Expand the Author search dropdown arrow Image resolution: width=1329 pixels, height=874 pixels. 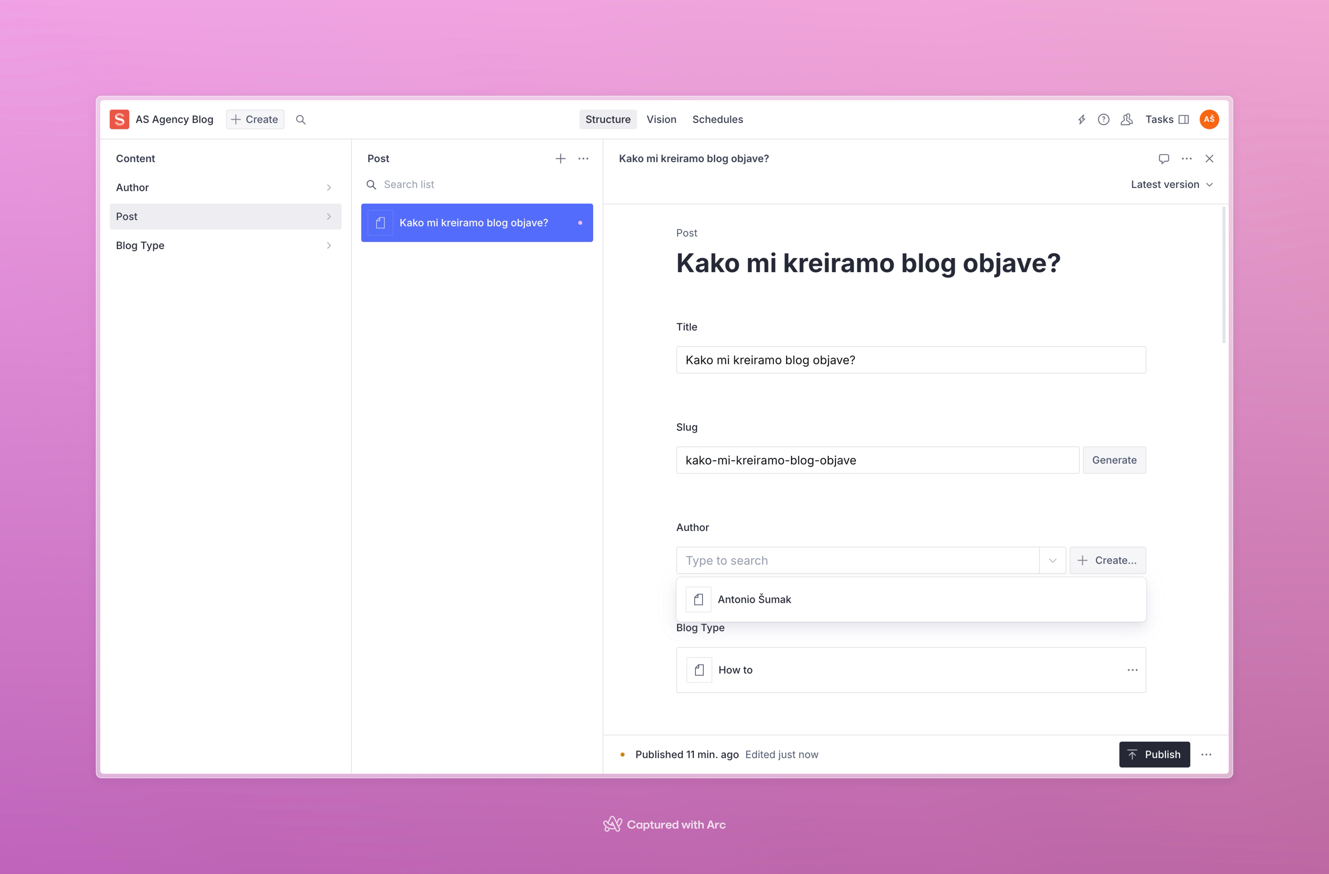(x=1053, y=560)
